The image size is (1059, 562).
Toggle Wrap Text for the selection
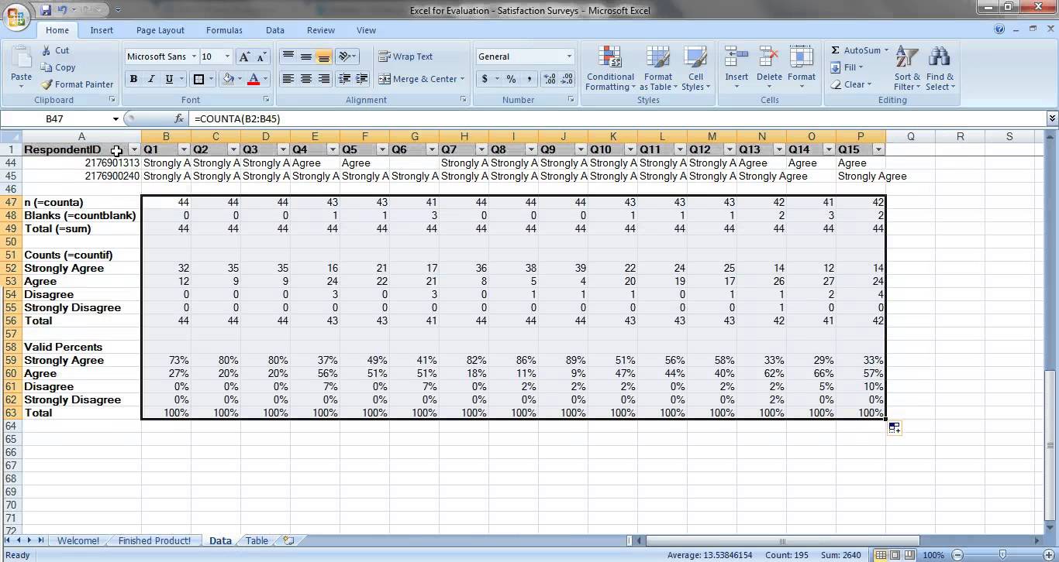(405, 57)
